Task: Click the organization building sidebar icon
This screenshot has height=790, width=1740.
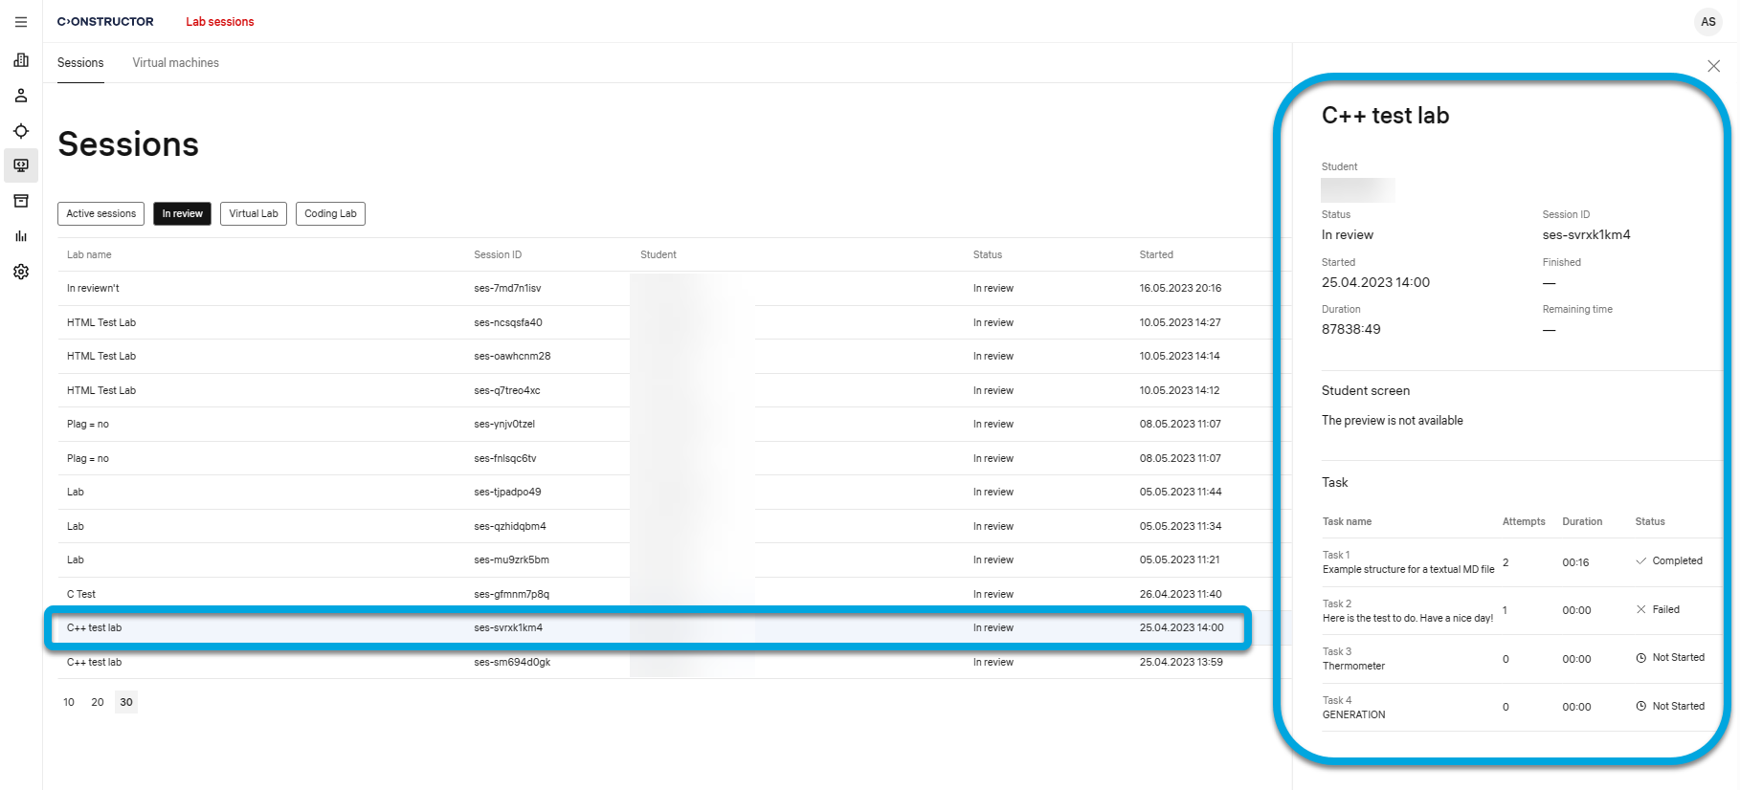Action: [x=21, y=60]
